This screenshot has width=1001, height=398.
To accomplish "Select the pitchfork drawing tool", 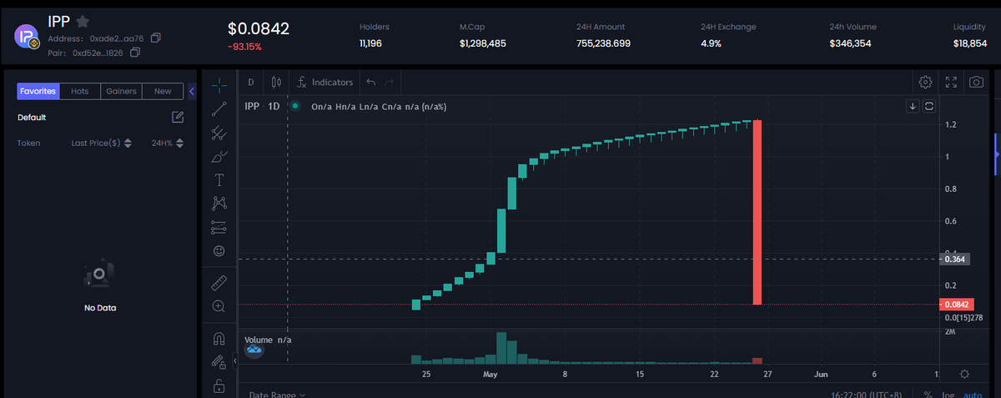I will (219, 132).
